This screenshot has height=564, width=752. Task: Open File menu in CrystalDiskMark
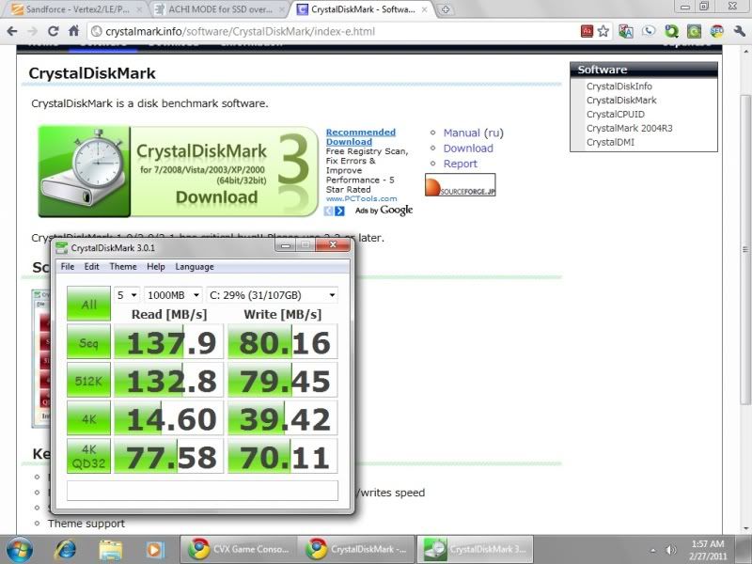click(67, 267)
